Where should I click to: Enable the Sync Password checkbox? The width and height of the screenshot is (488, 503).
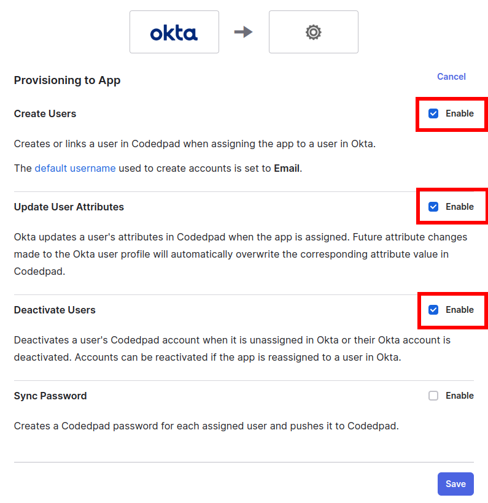433,396
